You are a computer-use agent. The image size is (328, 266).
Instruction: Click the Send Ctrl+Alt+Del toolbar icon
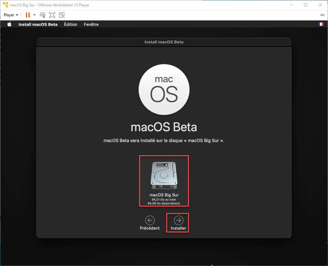pos(43,15)
